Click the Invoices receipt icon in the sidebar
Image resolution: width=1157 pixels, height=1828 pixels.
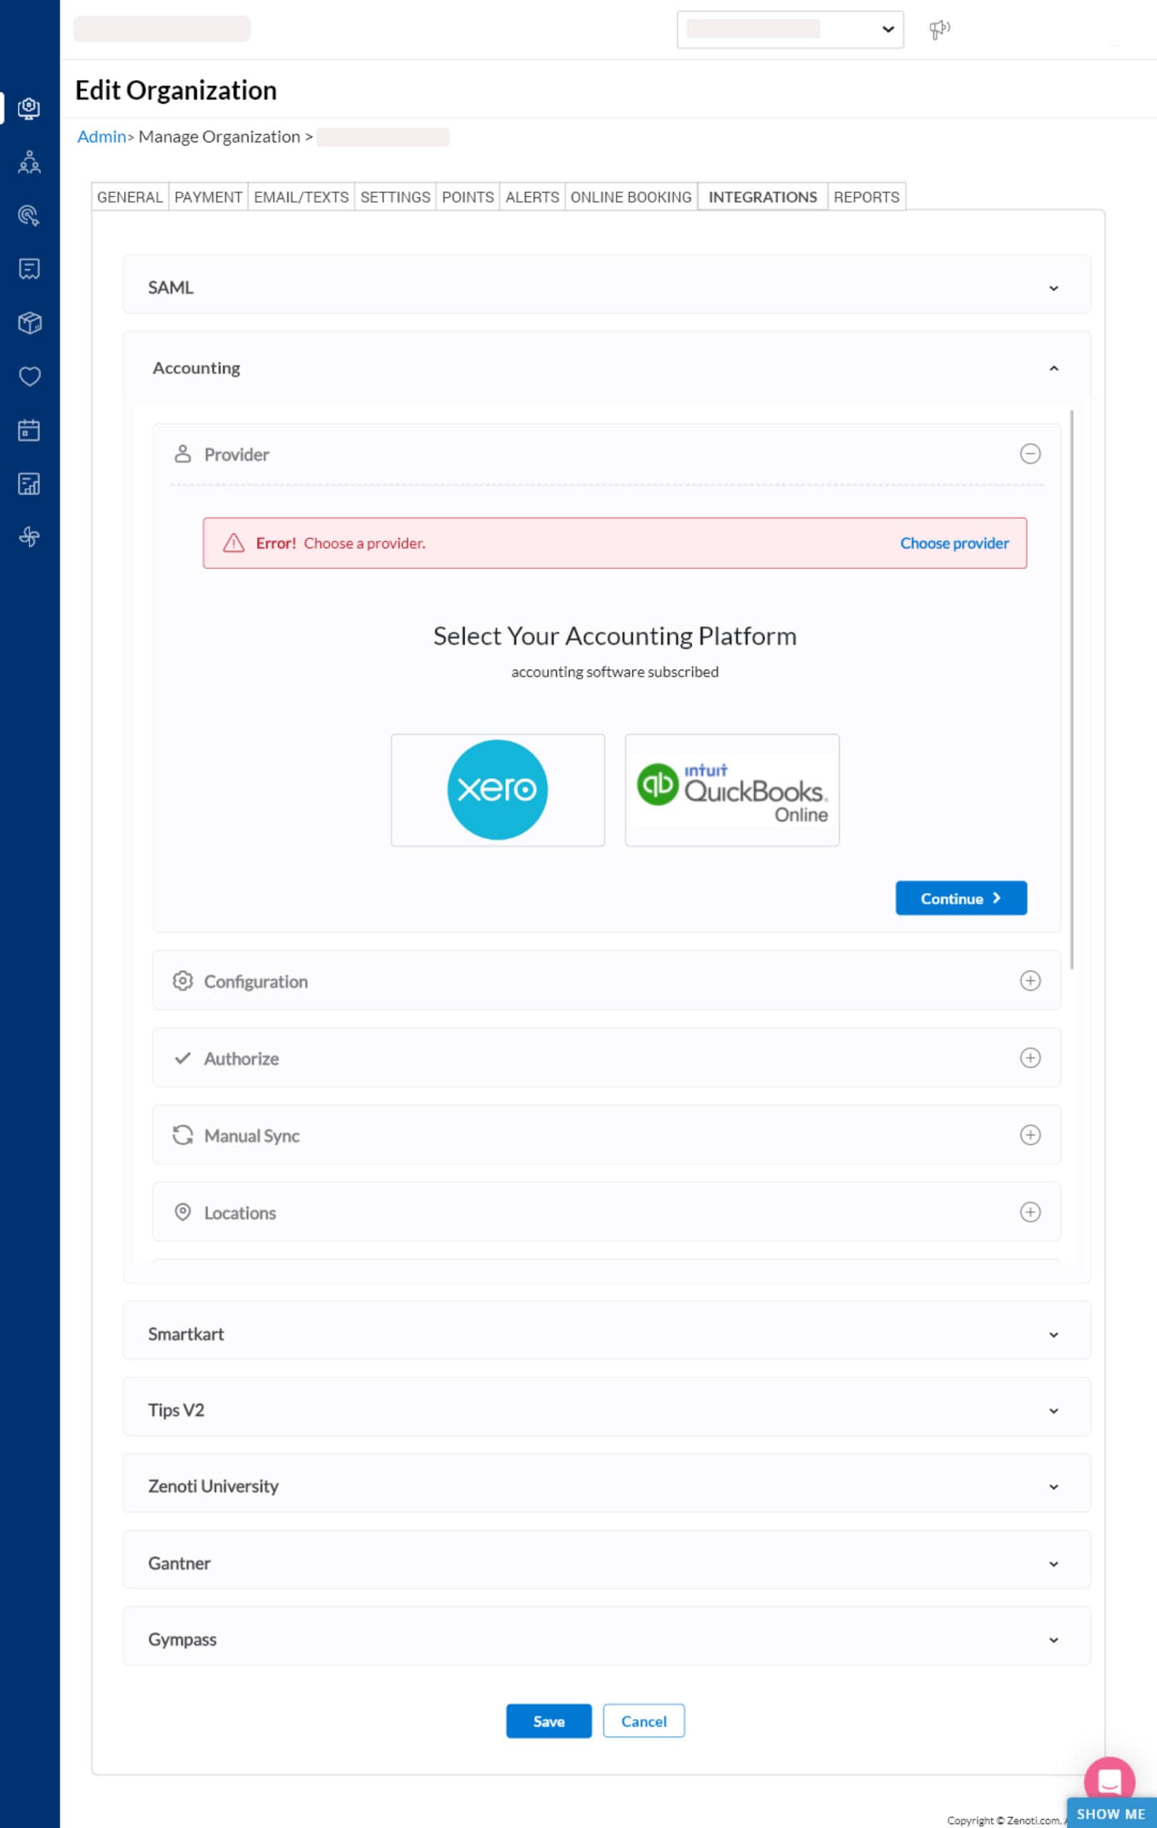coord(29,269)
